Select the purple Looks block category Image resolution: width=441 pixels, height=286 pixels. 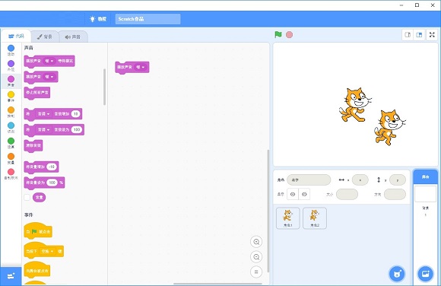tap(11, 65)
